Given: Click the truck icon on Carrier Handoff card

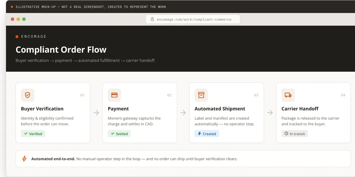Looking at the screenshot, I should coord(288,95).
